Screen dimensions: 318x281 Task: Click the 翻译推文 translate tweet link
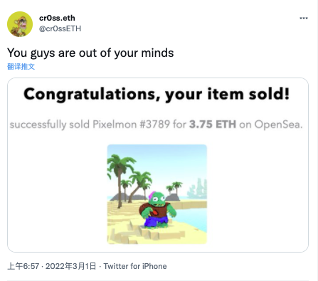click(21, 67)
